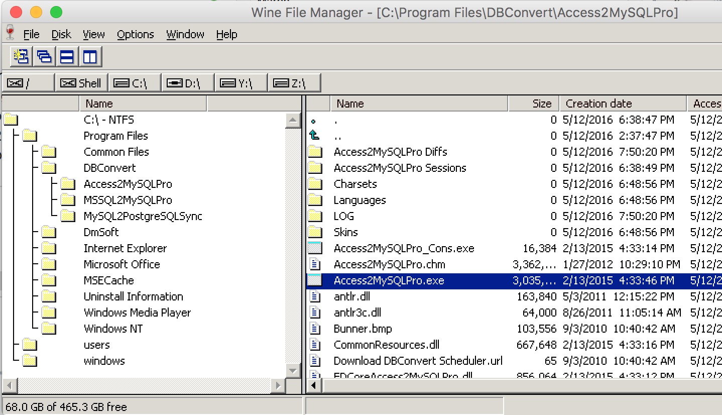Click the Creation date column header
This screenshot has width=722, height=415.
[623, 103]
